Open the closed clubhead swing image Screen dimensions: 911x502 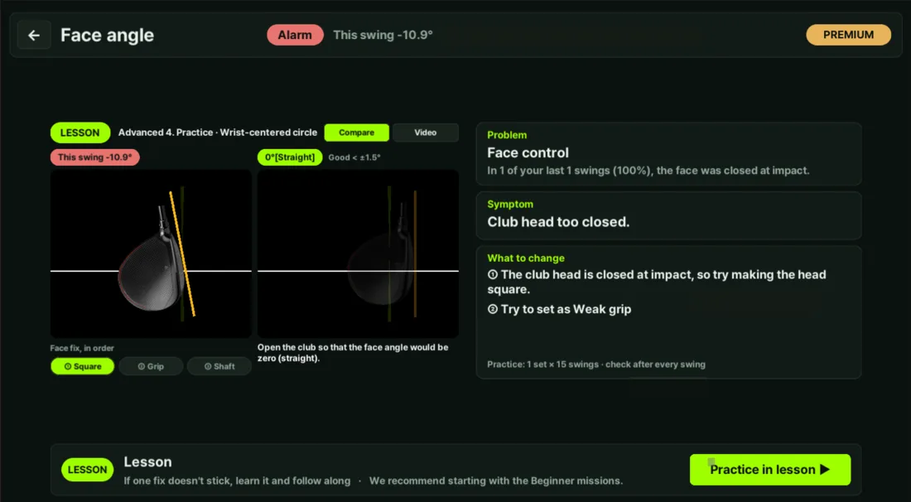click(x=151, y=253)
